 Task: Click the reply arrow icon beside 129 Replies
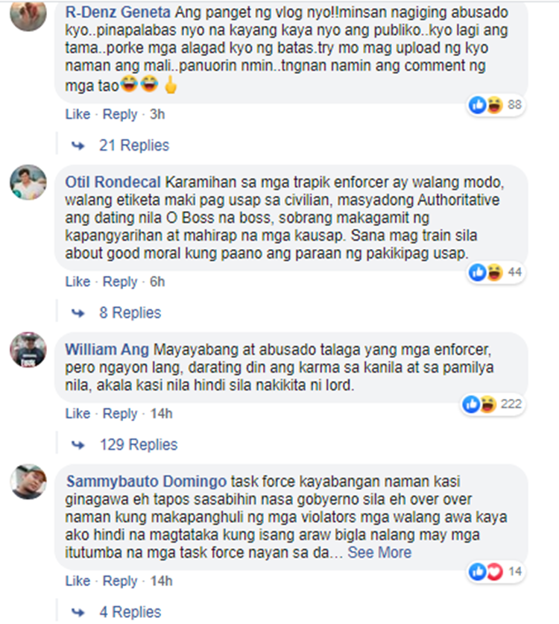pos(78,445)
